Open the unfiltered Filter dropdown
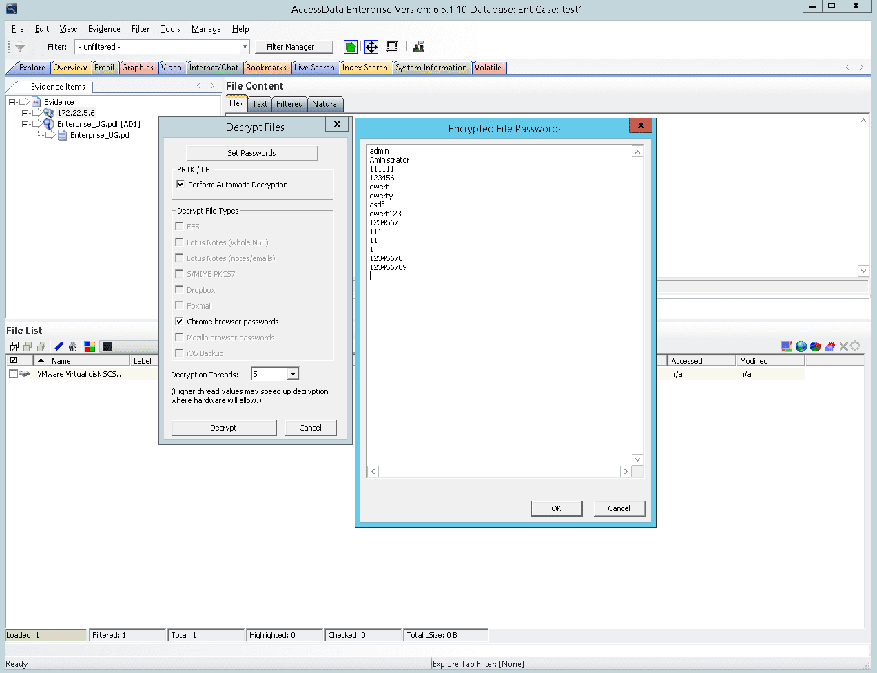The height and width of the screenshot is (673, 877). click(245, 47)
